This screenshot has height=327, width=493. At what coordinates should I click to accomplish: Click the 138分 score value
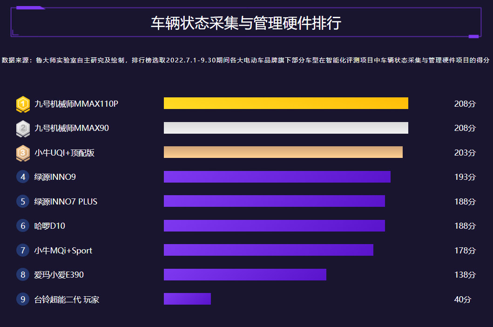pos(465,275)
